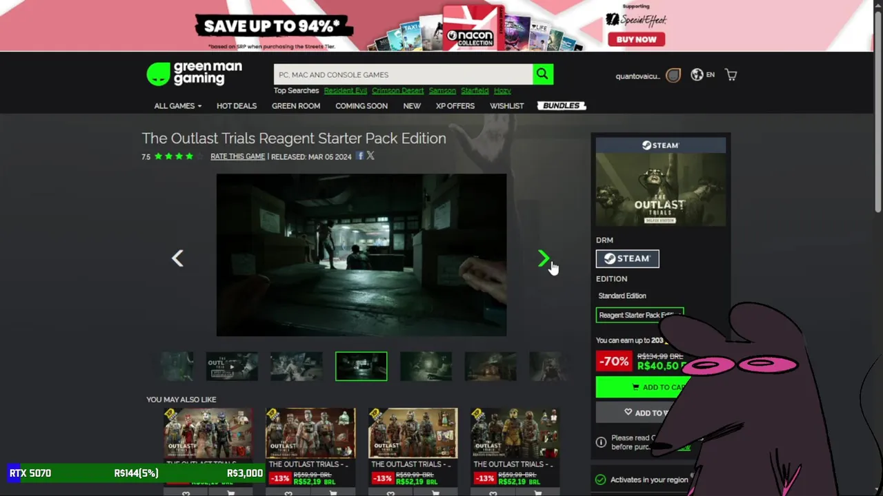Screen dimensions: 883x496
Task: Click the 7.5 rating score
Action: pyautogui.click(x=146, y=157)
